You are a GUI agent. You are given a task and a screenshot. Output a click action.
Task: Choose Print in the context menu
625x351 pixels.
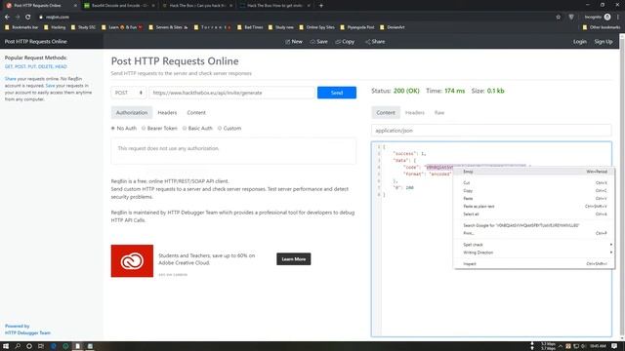(x=534, y=233)
